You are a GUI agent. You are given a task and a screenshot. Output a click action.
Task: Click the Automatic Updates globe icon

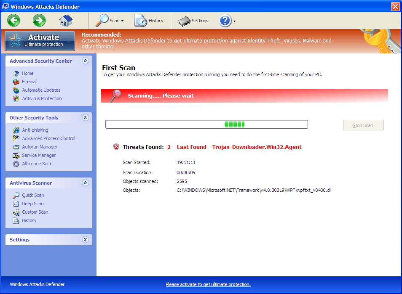(16, 90)
